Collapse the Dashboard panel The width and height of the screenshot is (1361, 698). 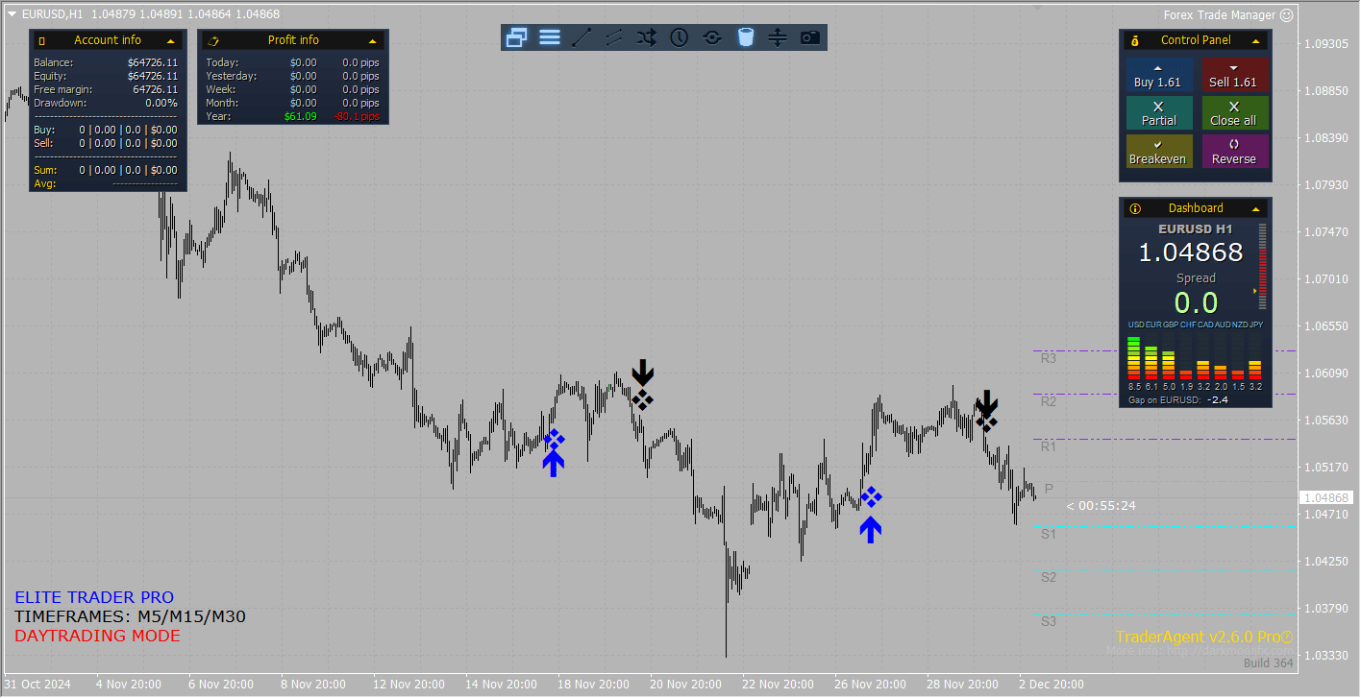point(1255,208)
